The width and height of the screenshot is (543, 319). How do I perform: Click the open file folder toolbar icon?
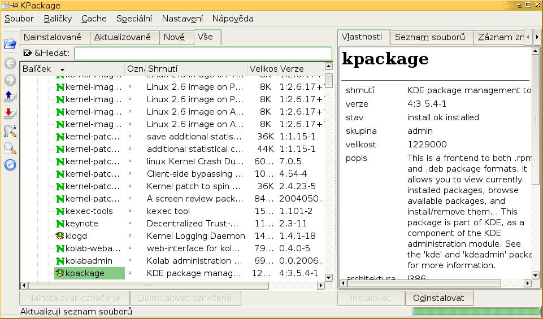[x=10, y=43]
